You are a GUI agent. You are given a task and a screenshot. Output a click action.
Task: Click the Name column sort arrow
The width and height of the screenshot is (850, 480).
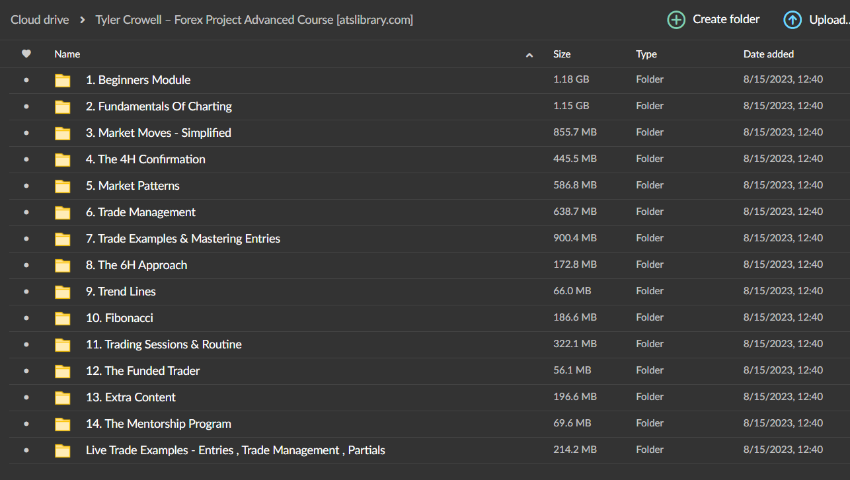tap(529, 55)
